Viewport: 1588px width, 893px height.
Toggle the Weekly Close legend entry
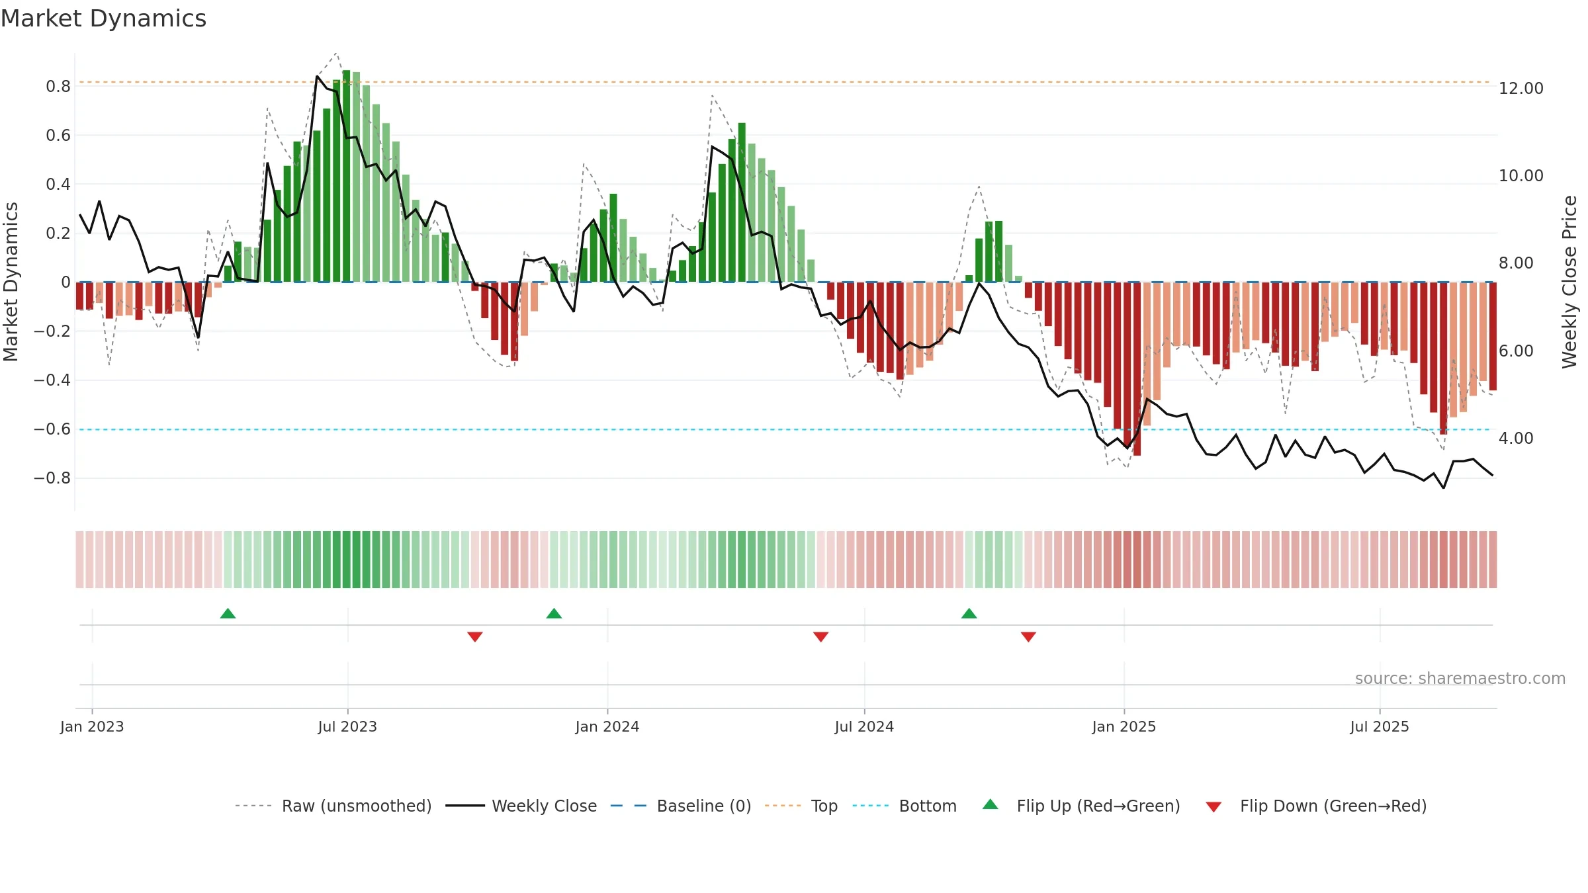coord(521,806)
